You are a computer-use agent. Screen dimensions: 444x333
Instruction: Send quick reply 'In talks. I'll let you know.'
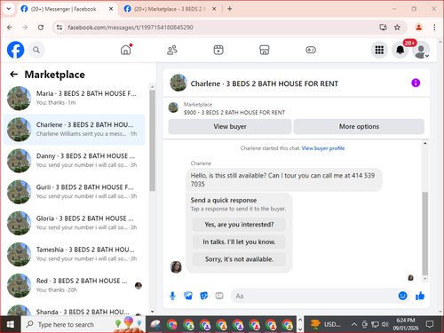click(x=239, y=242)
